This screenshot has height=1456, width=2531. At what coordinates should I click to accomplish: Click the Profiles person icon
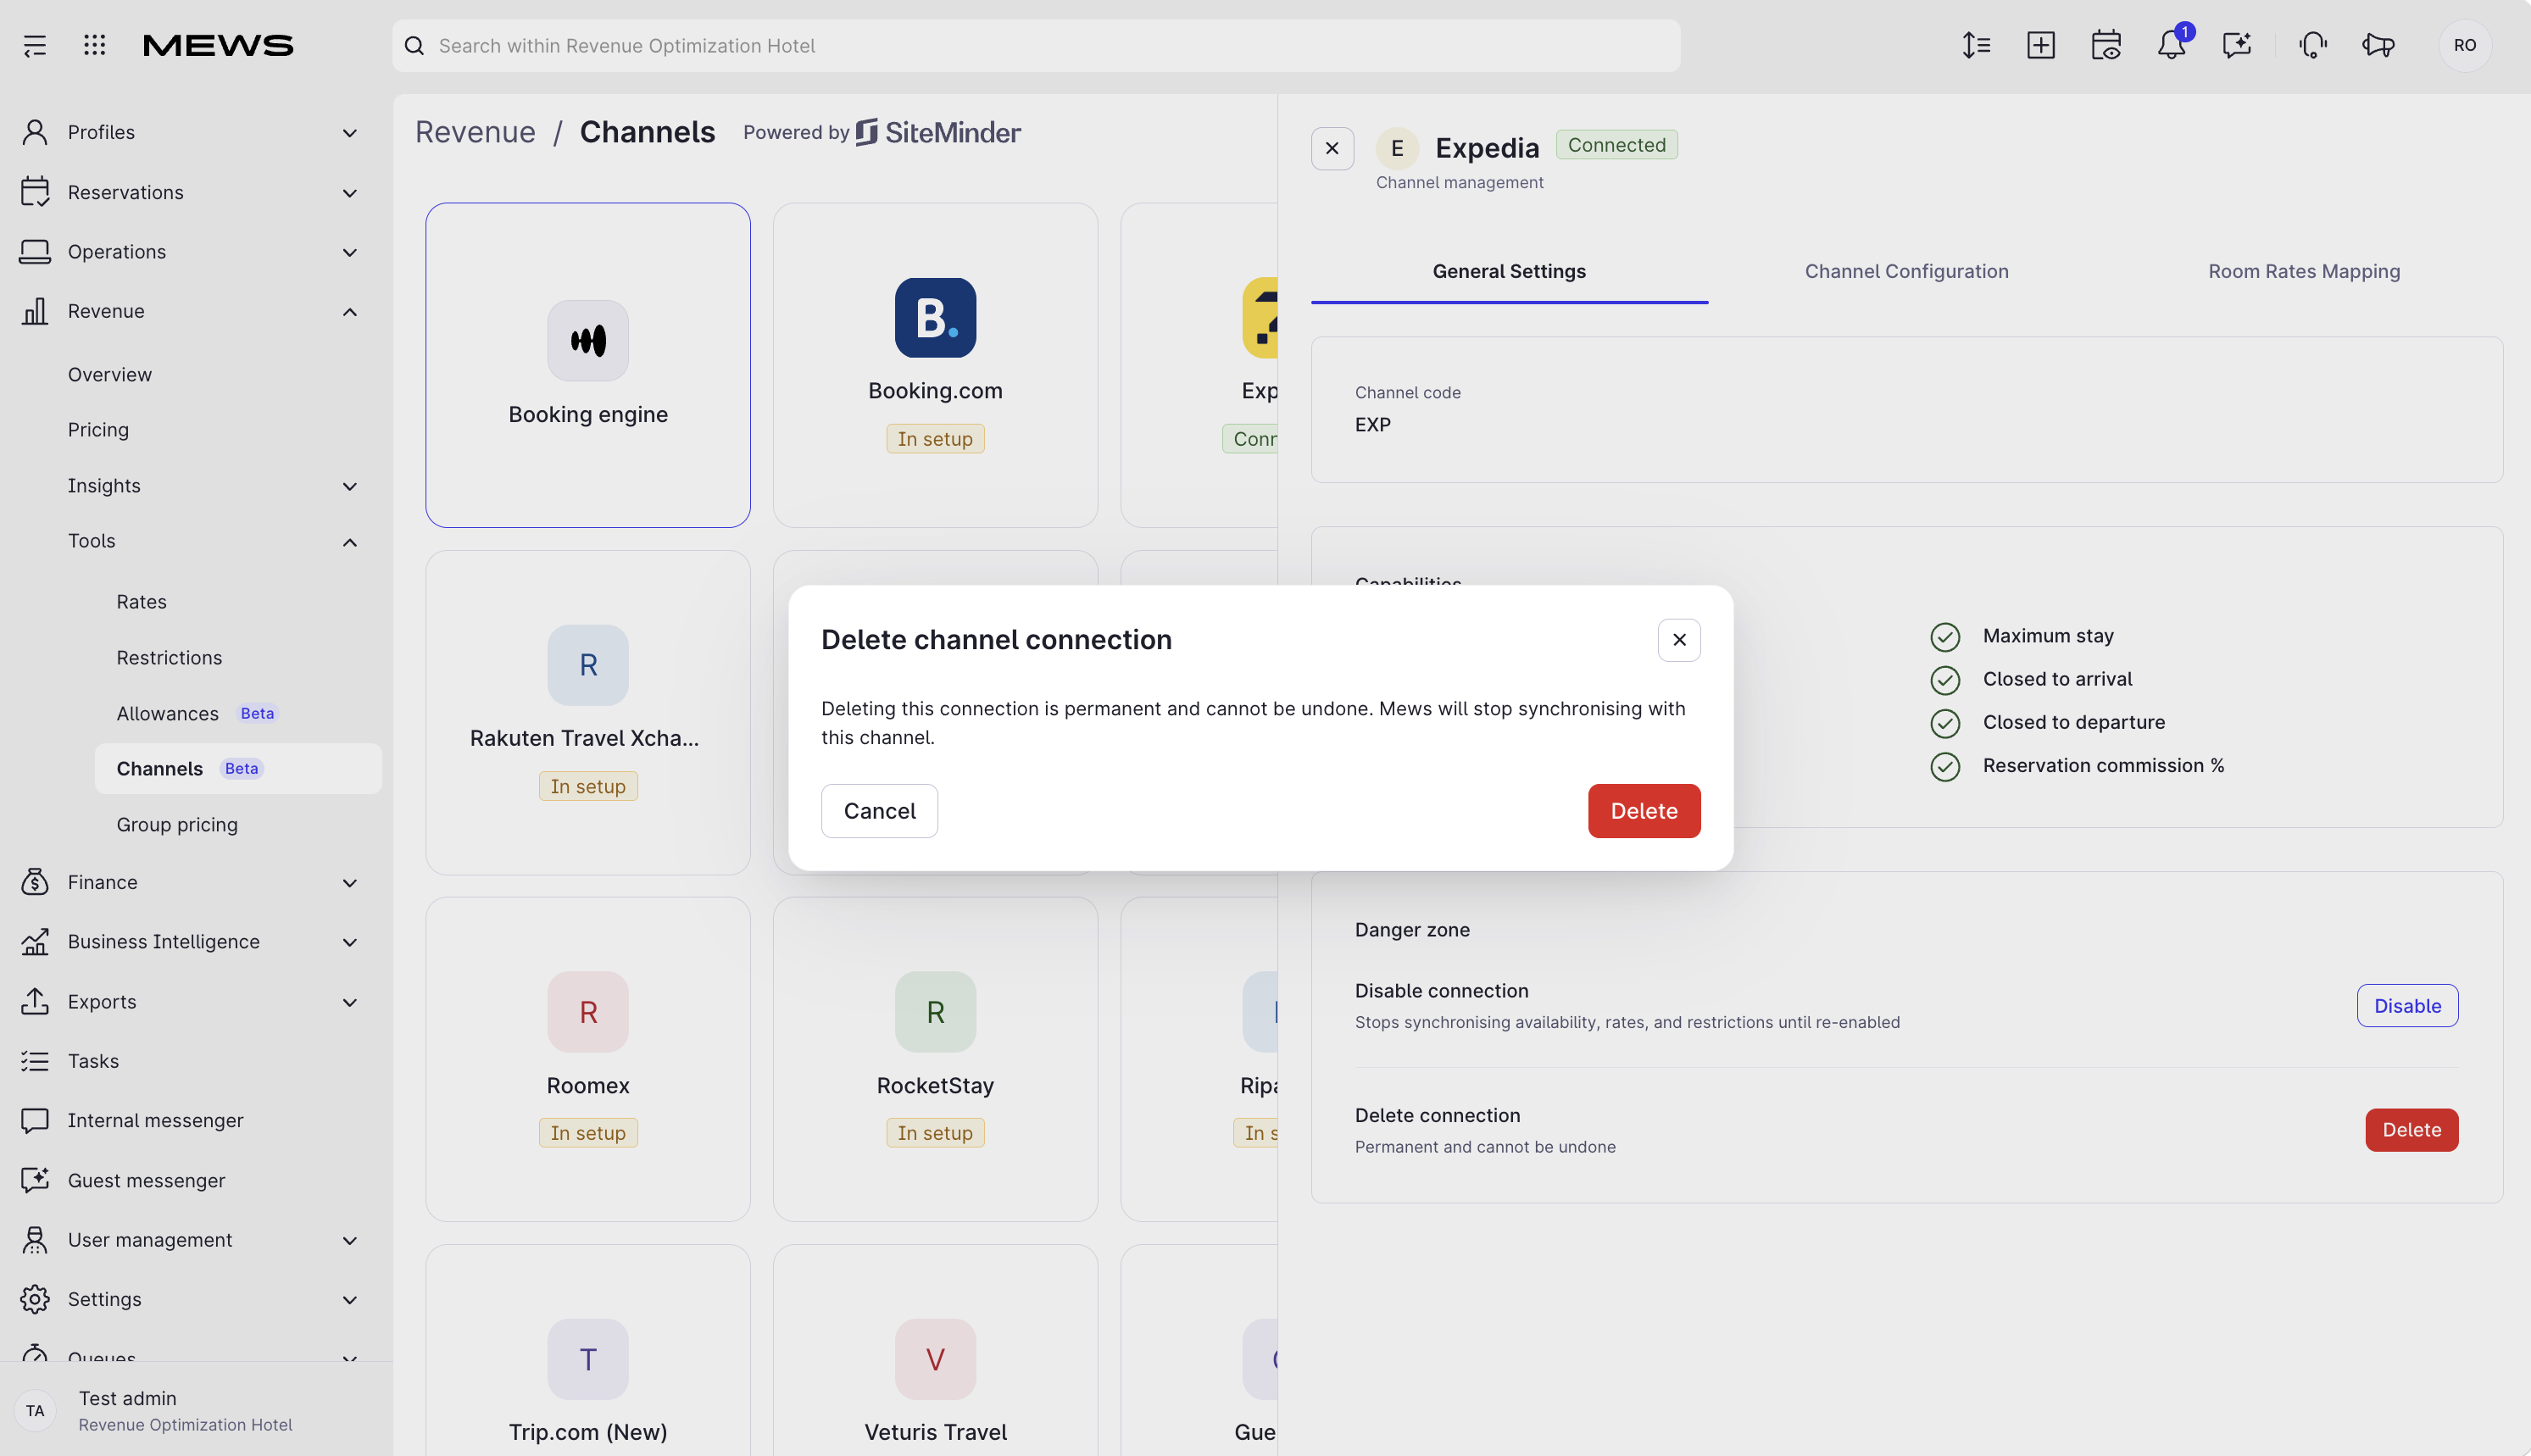click(x=35, y=132)
